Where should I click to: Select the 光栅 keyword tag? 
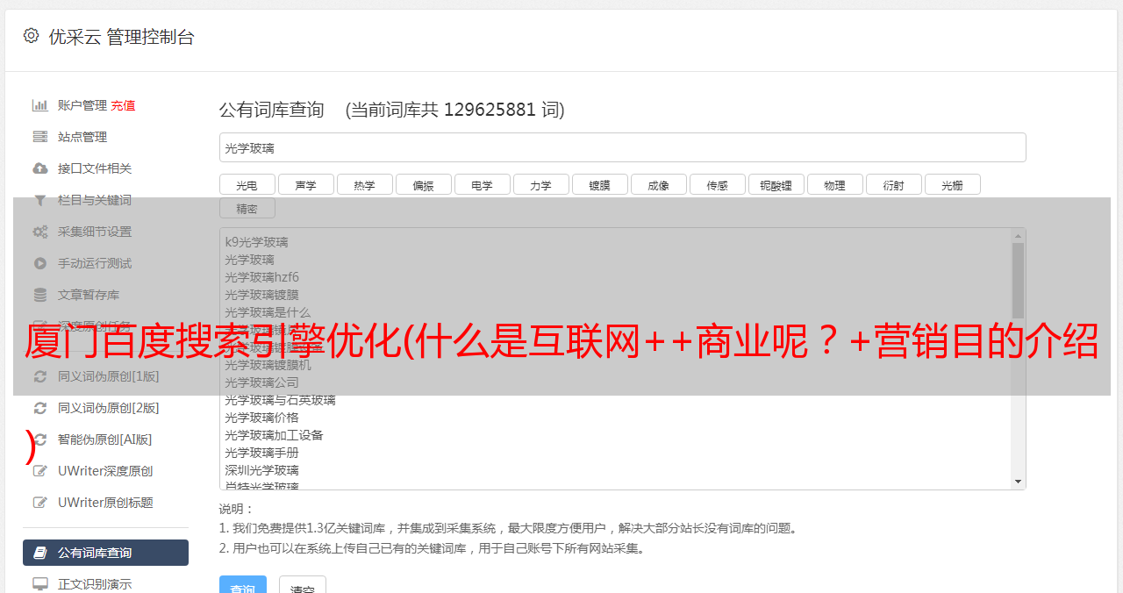point(953,184)
